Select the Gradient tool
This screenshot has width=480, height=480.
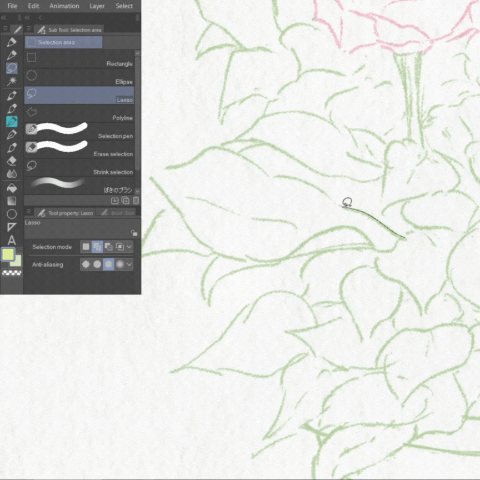[x=12, y=201]
